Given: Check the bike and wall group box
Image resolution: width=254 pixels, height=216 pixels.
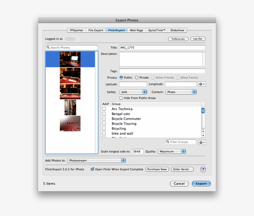Looking at the screenshot, I should click(104, 133).
